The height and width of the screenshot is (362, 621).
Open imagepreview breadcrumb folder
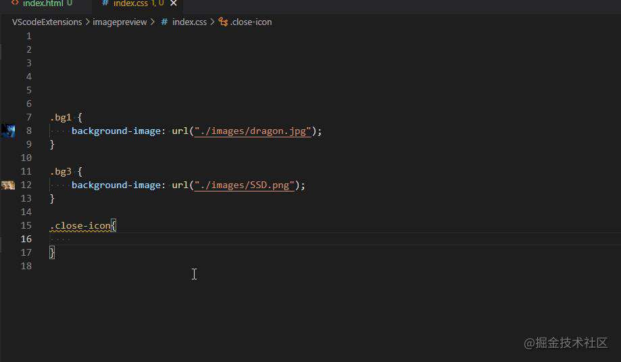point(120,22)
